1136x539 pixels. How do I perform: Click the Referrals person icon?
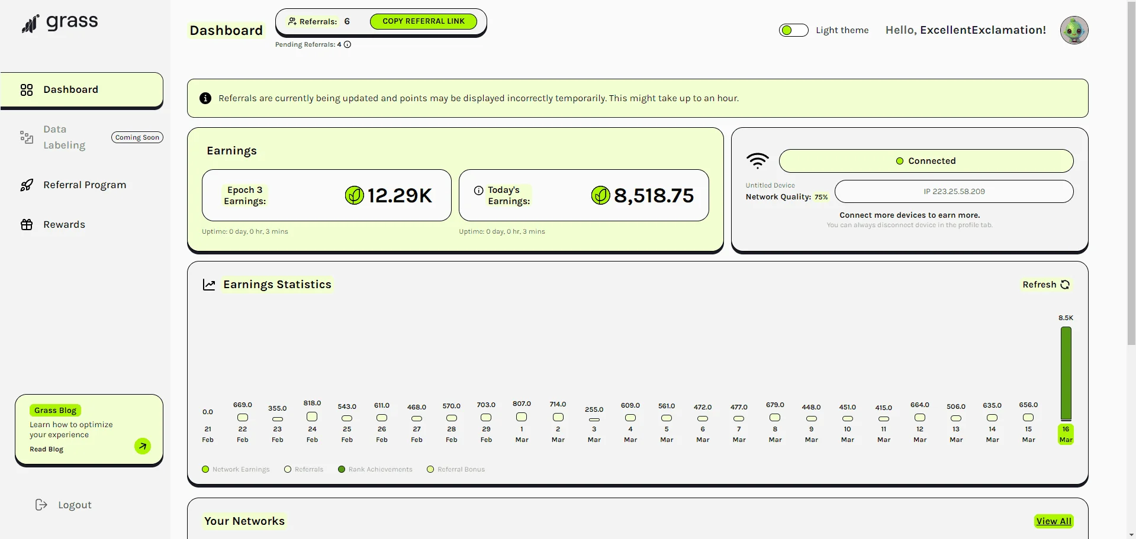pyautogui.click(x=292, y=21)
